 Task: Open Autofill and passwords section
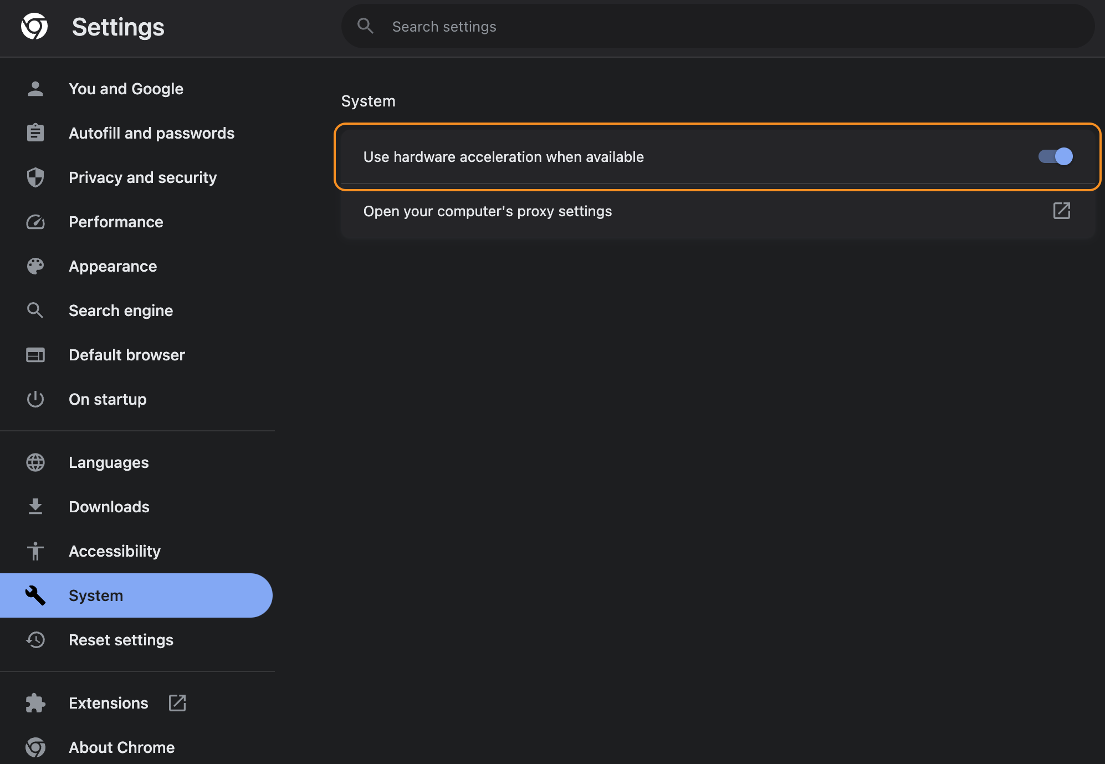[151, 133]
